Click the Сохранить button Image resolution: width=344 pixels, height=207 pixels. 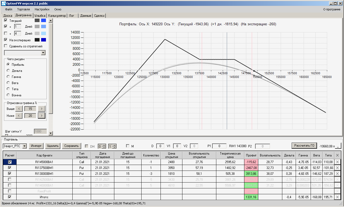pyautogui.click(x=71, y=146)
